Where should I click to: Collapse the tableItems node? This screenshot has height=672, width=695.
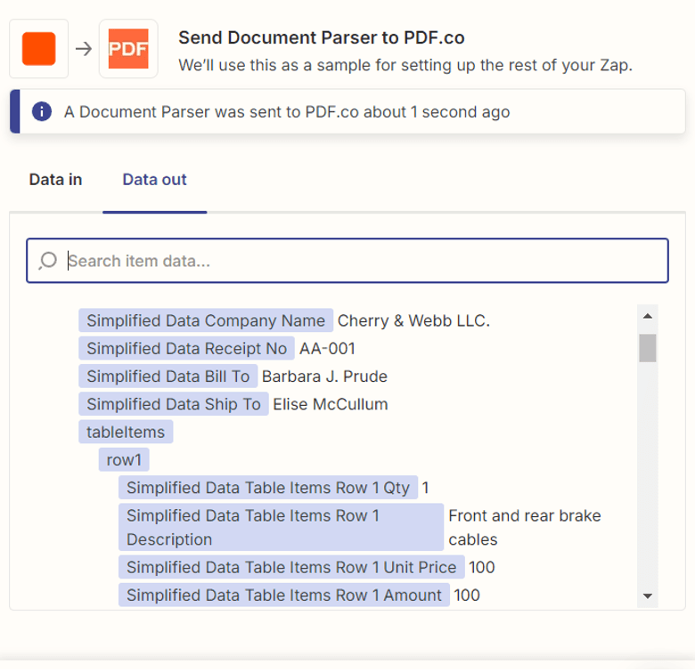[x=126, y=432]
